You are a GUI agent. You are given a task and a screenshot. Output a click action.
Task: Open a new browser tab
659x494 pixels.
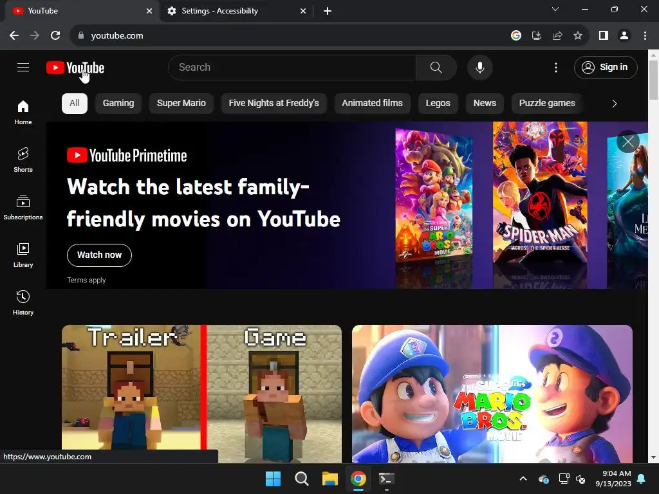click(328, 11)
